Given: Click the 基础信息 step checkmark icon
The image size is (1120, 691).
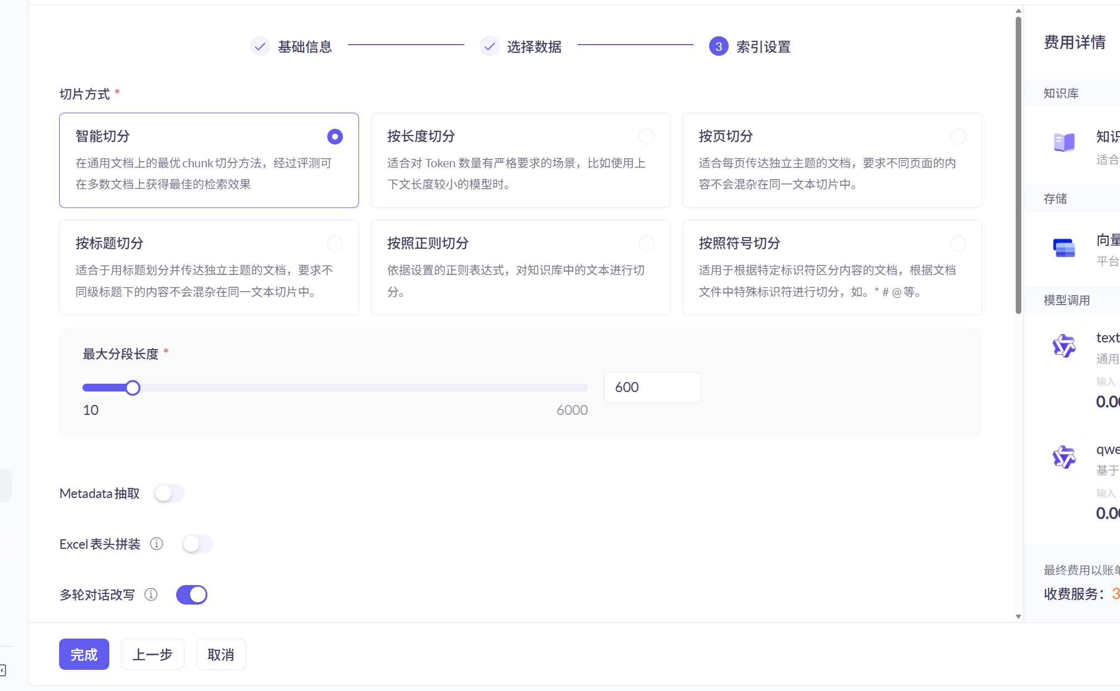Looking at the screenshot, I should coord(260,46).
